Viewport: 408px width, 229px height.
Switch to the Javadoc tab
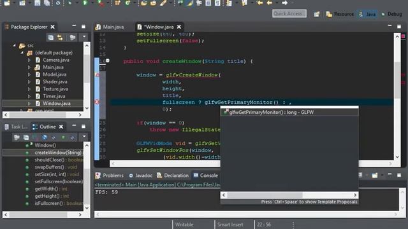140,176
